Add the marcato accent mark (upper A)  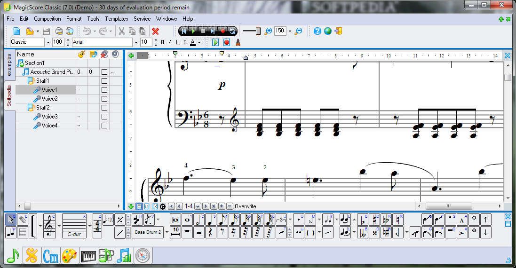[x=462, y=220]
